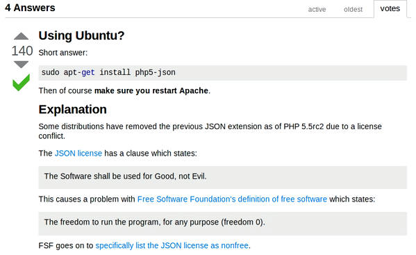Sort answers by active tab
The width and height of the screenshot is (416, 255).
tap(317, 10)
